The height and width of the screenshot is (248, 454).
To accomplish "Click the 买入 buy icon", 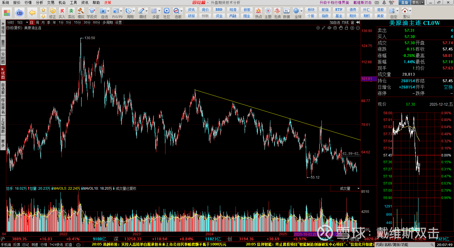I will (x=62, y=13).
